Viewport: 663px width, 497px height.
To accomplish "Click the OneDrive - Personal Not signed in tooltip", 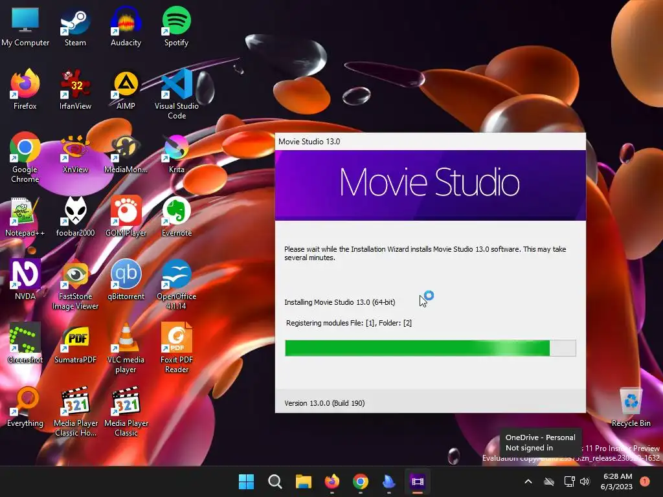I will click(x=540, y=443).
